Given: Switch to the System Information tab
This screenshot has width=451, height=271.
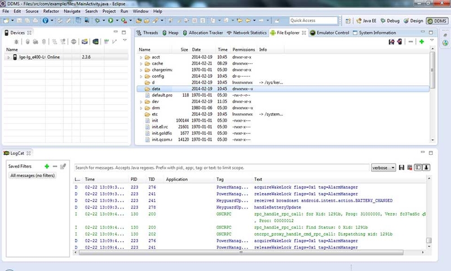Looking at the screenshot, I should pyautogui.click(x=374, y=33).
